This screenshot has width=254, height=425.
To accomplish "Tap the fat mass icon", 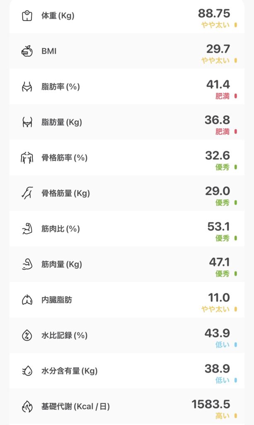I will tap(27, 122).
